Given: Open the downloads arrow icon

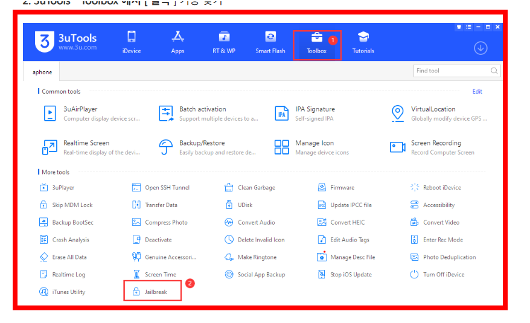Looking at the screenshot, I should (481, 48).
